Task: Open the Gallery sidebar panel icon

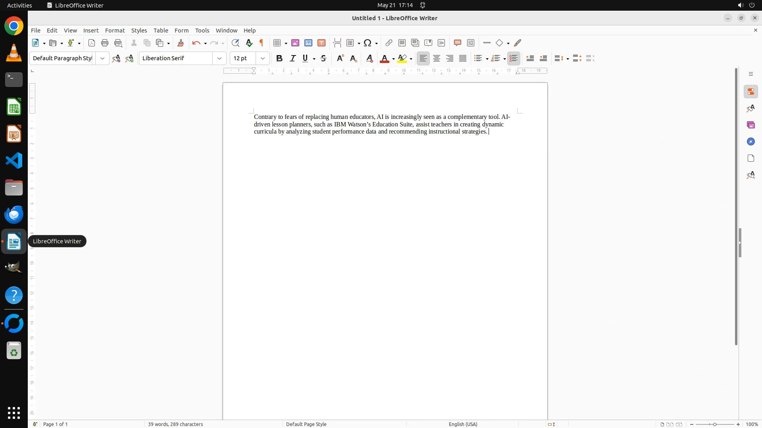Action: (x=750, y=125)
